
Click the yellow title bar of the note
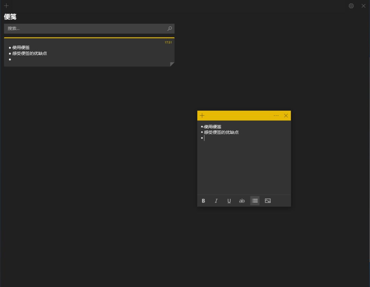[240, 116]
